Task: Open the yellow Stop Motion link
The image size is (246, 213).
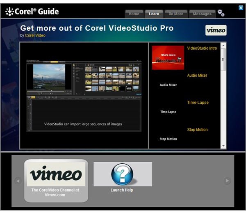Action: click(x=197, y=130)
